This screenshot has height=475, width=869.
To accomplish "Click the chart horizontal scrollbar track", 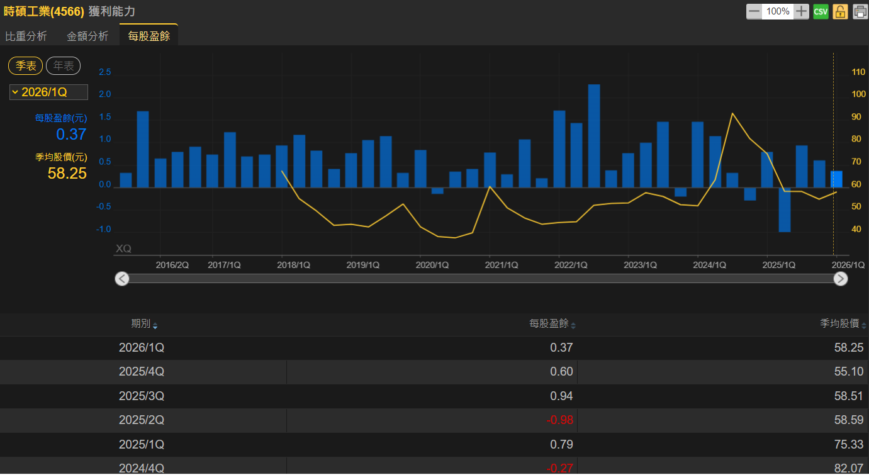I will click(x=481, y=279).
